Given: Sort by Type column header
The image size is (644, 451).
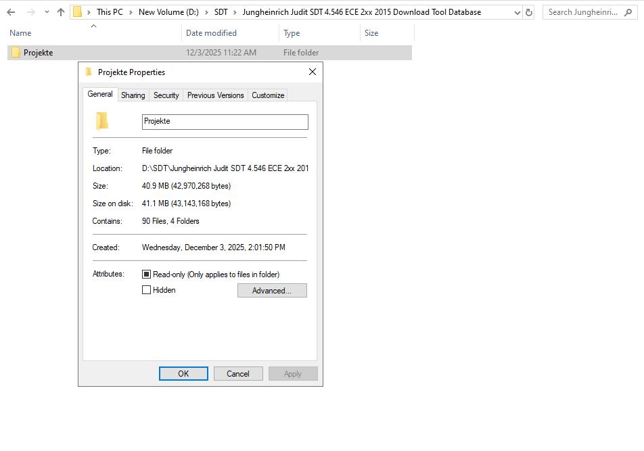Looking at the screenshot, I should click(x=292, y=33).
